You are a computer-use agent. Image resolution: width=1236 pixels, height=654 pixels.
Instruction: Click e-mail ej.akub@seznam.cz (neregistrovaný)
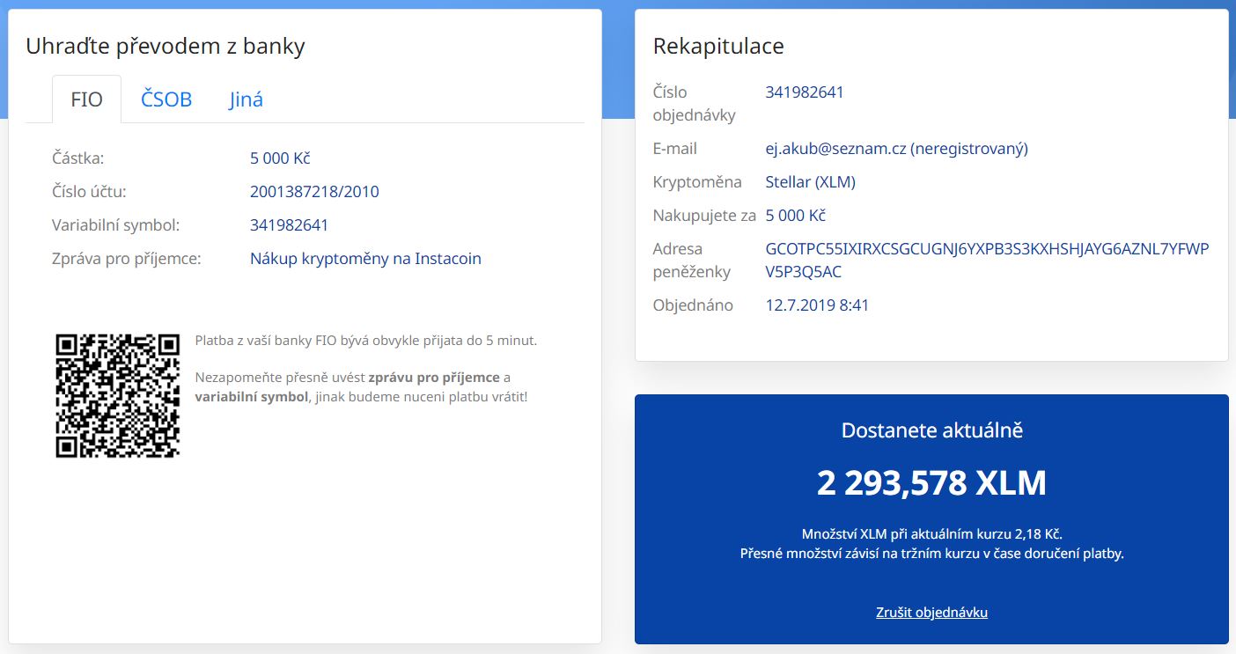[x=896, y=149]
